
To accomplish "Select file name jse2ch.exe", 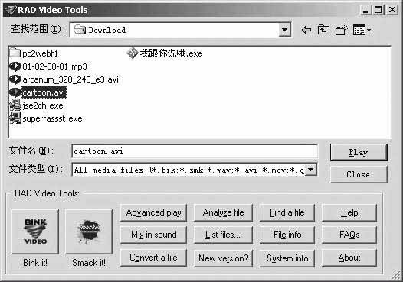I will [x=43, y=105].
